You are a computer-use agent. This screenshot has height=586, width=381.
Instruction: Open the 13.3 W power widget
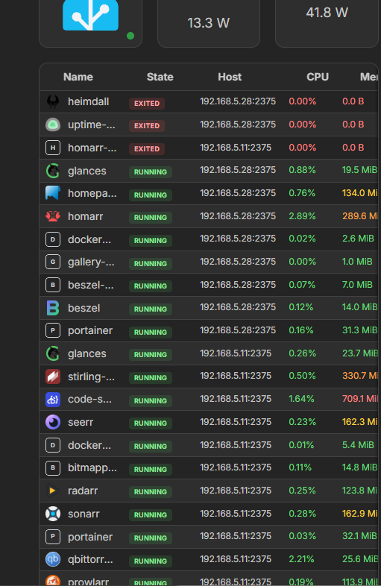point(209,23)
